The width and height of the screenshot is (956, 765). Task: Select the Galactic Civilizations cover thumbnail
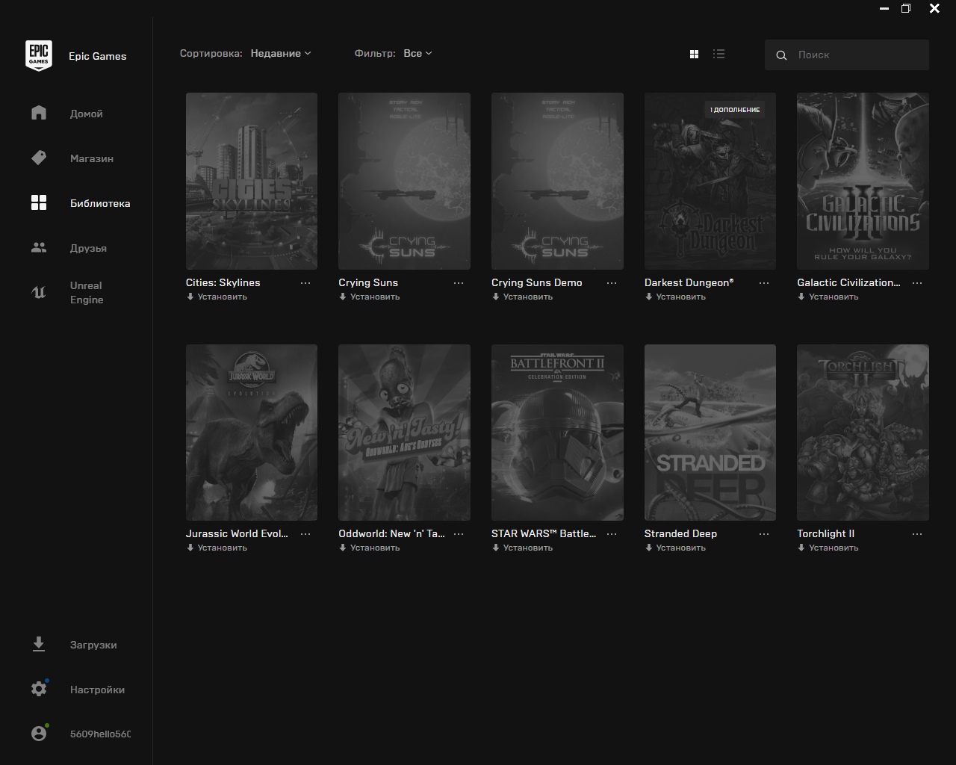(x=863, y=181)
